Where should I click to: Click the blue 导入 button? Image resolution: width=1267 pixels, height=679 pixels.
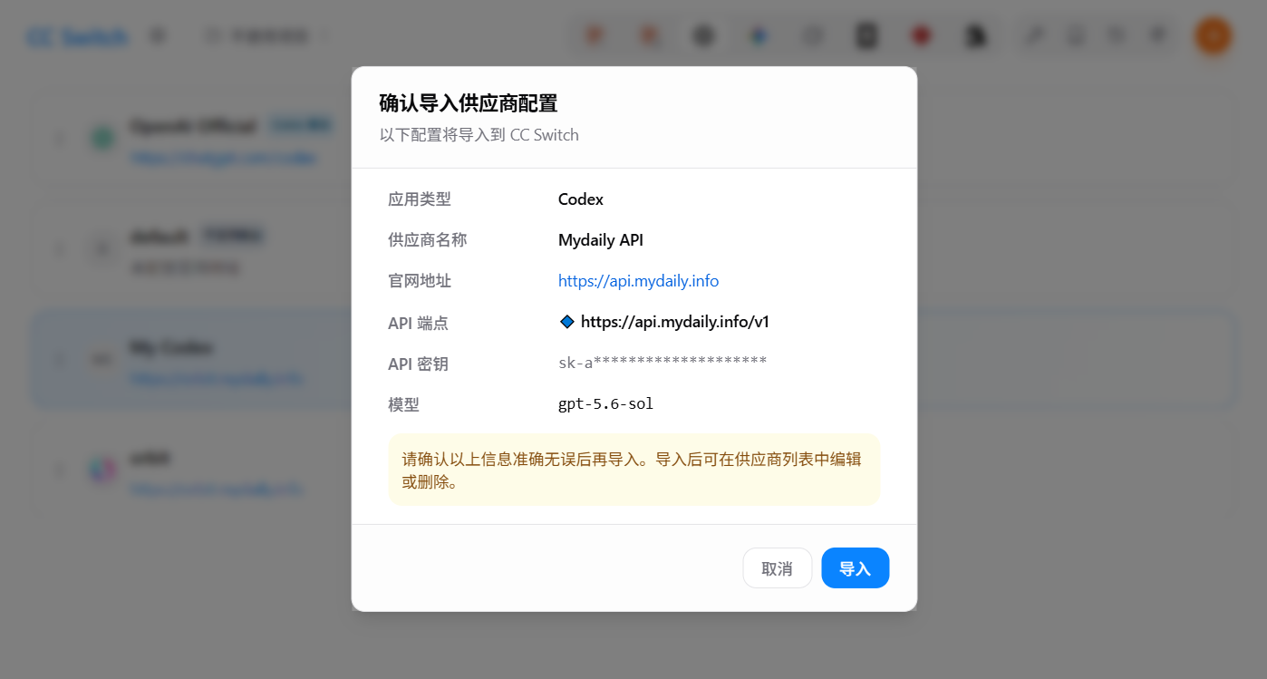click(x=855, y=568)
